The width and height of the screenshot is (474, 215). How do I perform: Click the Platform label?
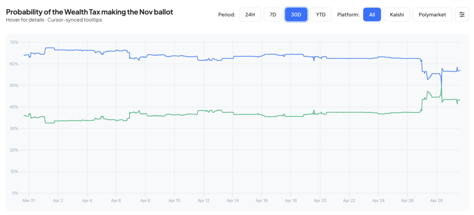click(x=348, y=15)
